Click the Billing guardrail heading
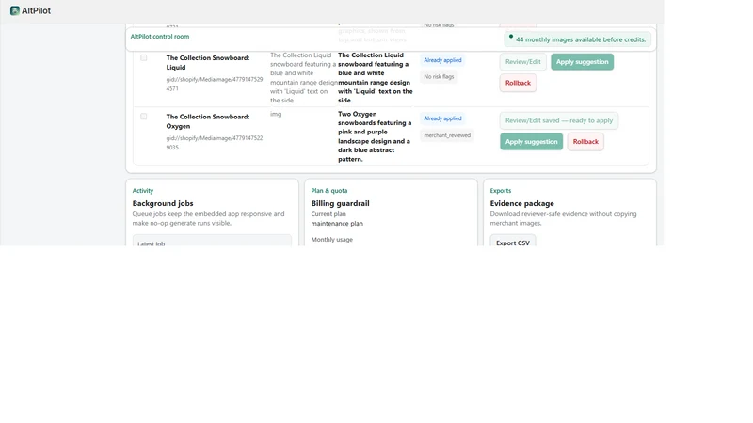Image resolution: width=753 pixels, height=423 pixels. click(340, 203)
